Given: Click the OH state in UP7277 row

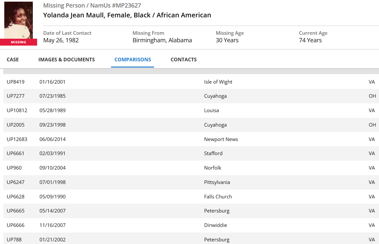Looking at the screenshot, I should [372, 96].
